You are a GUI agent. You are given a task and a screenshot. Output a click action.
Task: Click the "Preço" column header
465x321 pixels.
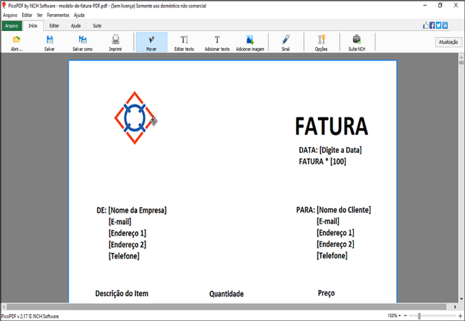tap(326, 293)
